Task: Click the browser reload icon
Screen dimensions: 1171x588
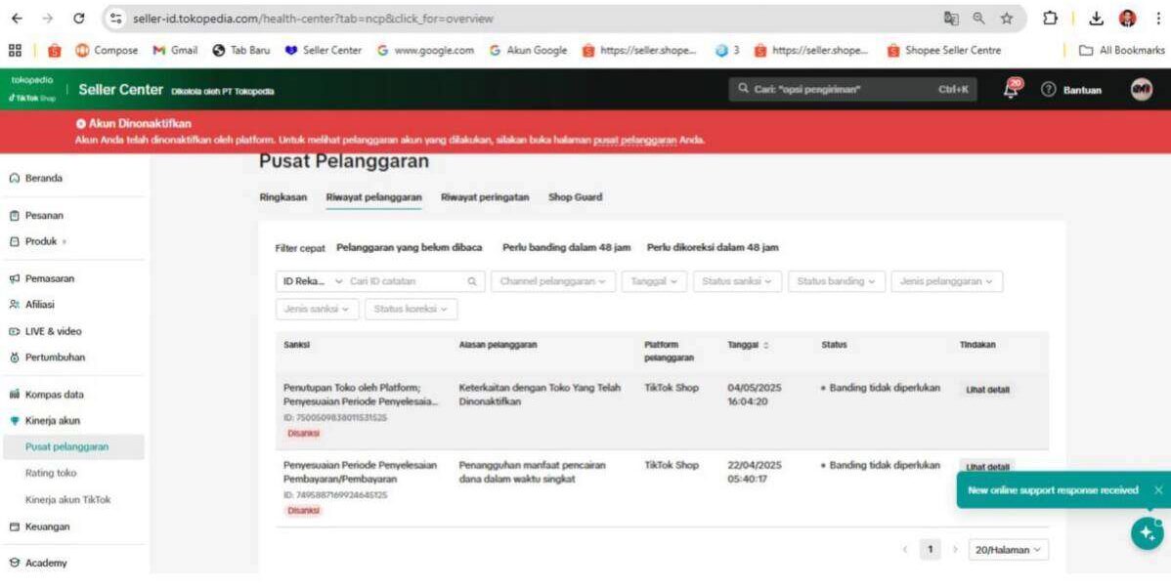Action: [78, 19]
